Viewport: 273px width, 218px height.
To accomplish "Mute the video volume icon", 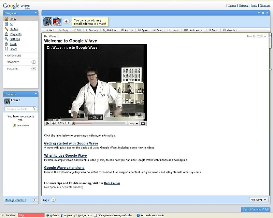I will pyautogui.click(x=54, y=123).
